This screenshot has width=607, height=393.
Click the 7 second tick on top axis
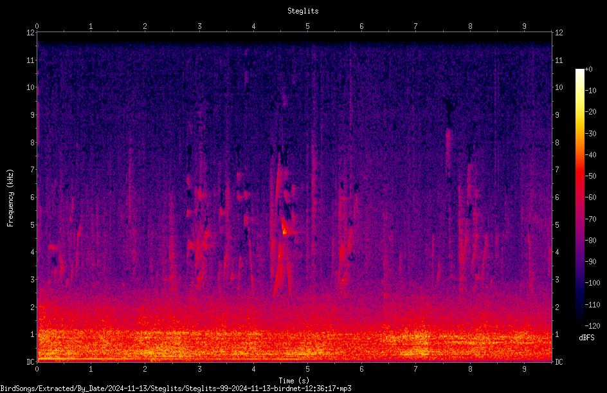[x=415, y=26]
